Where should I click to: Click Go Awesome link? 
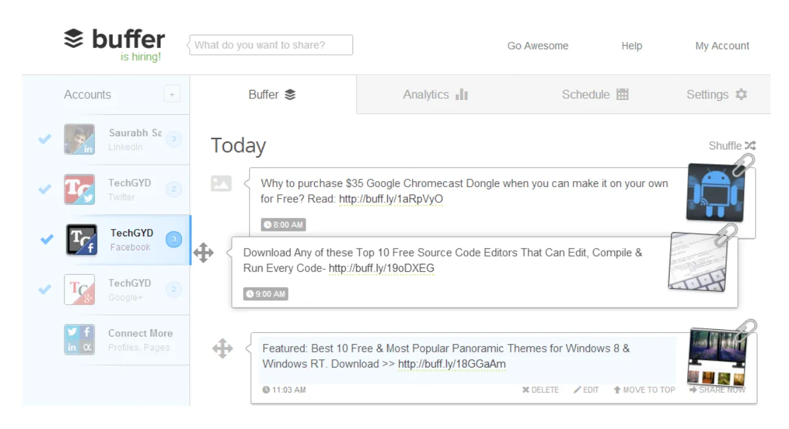538,46
